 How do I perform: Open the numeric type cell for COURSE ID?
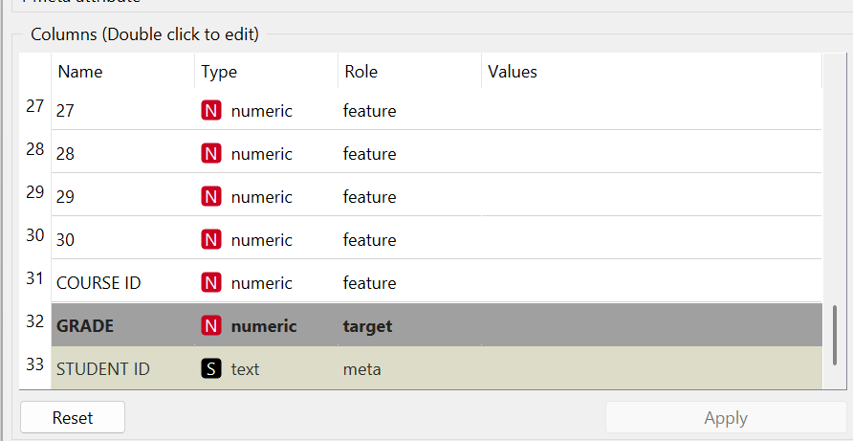pyautogui.click(x=267, y=282)
